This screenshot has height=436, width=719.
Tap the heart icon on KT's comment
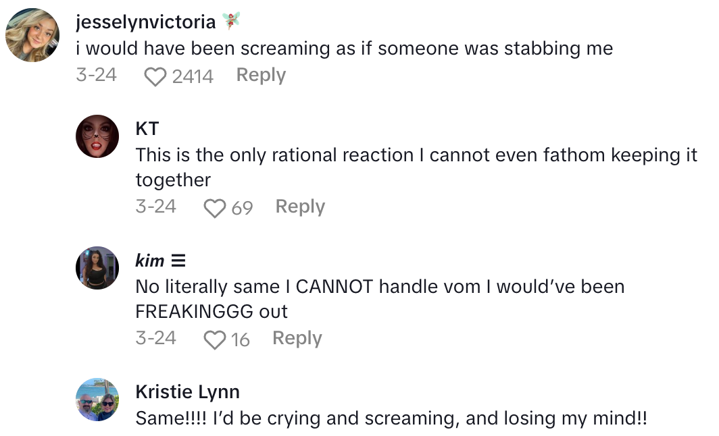[215, 208]
